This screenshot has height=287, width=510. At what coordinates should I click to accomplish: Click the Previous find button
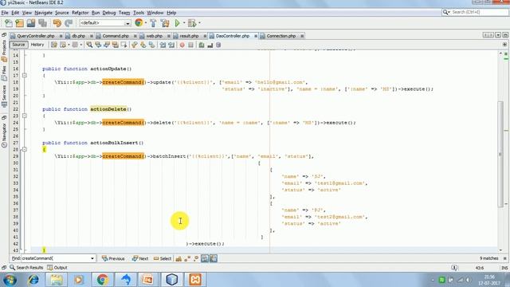pyautogui.click(x=113, y=258)
